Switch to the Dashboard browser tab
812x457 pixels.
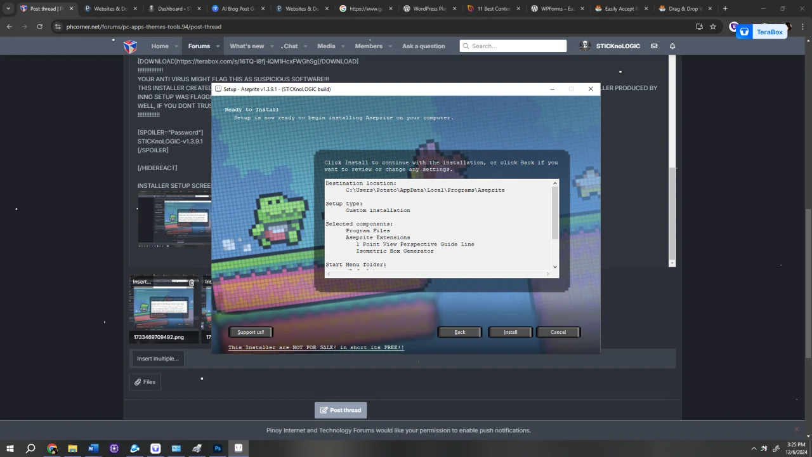pos(173,9)
